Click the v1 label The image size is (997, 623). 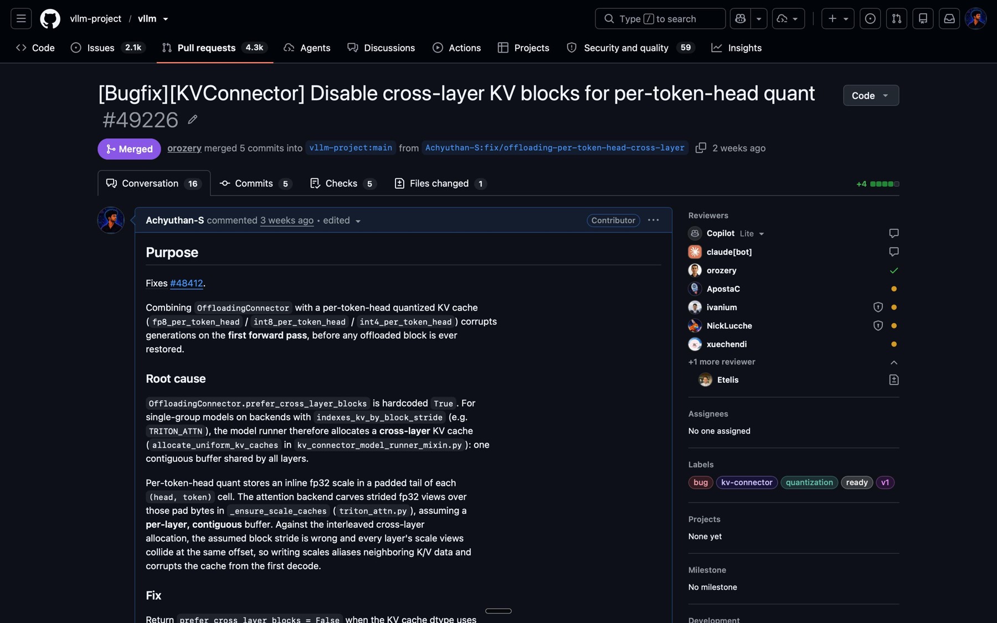[885, 482]
